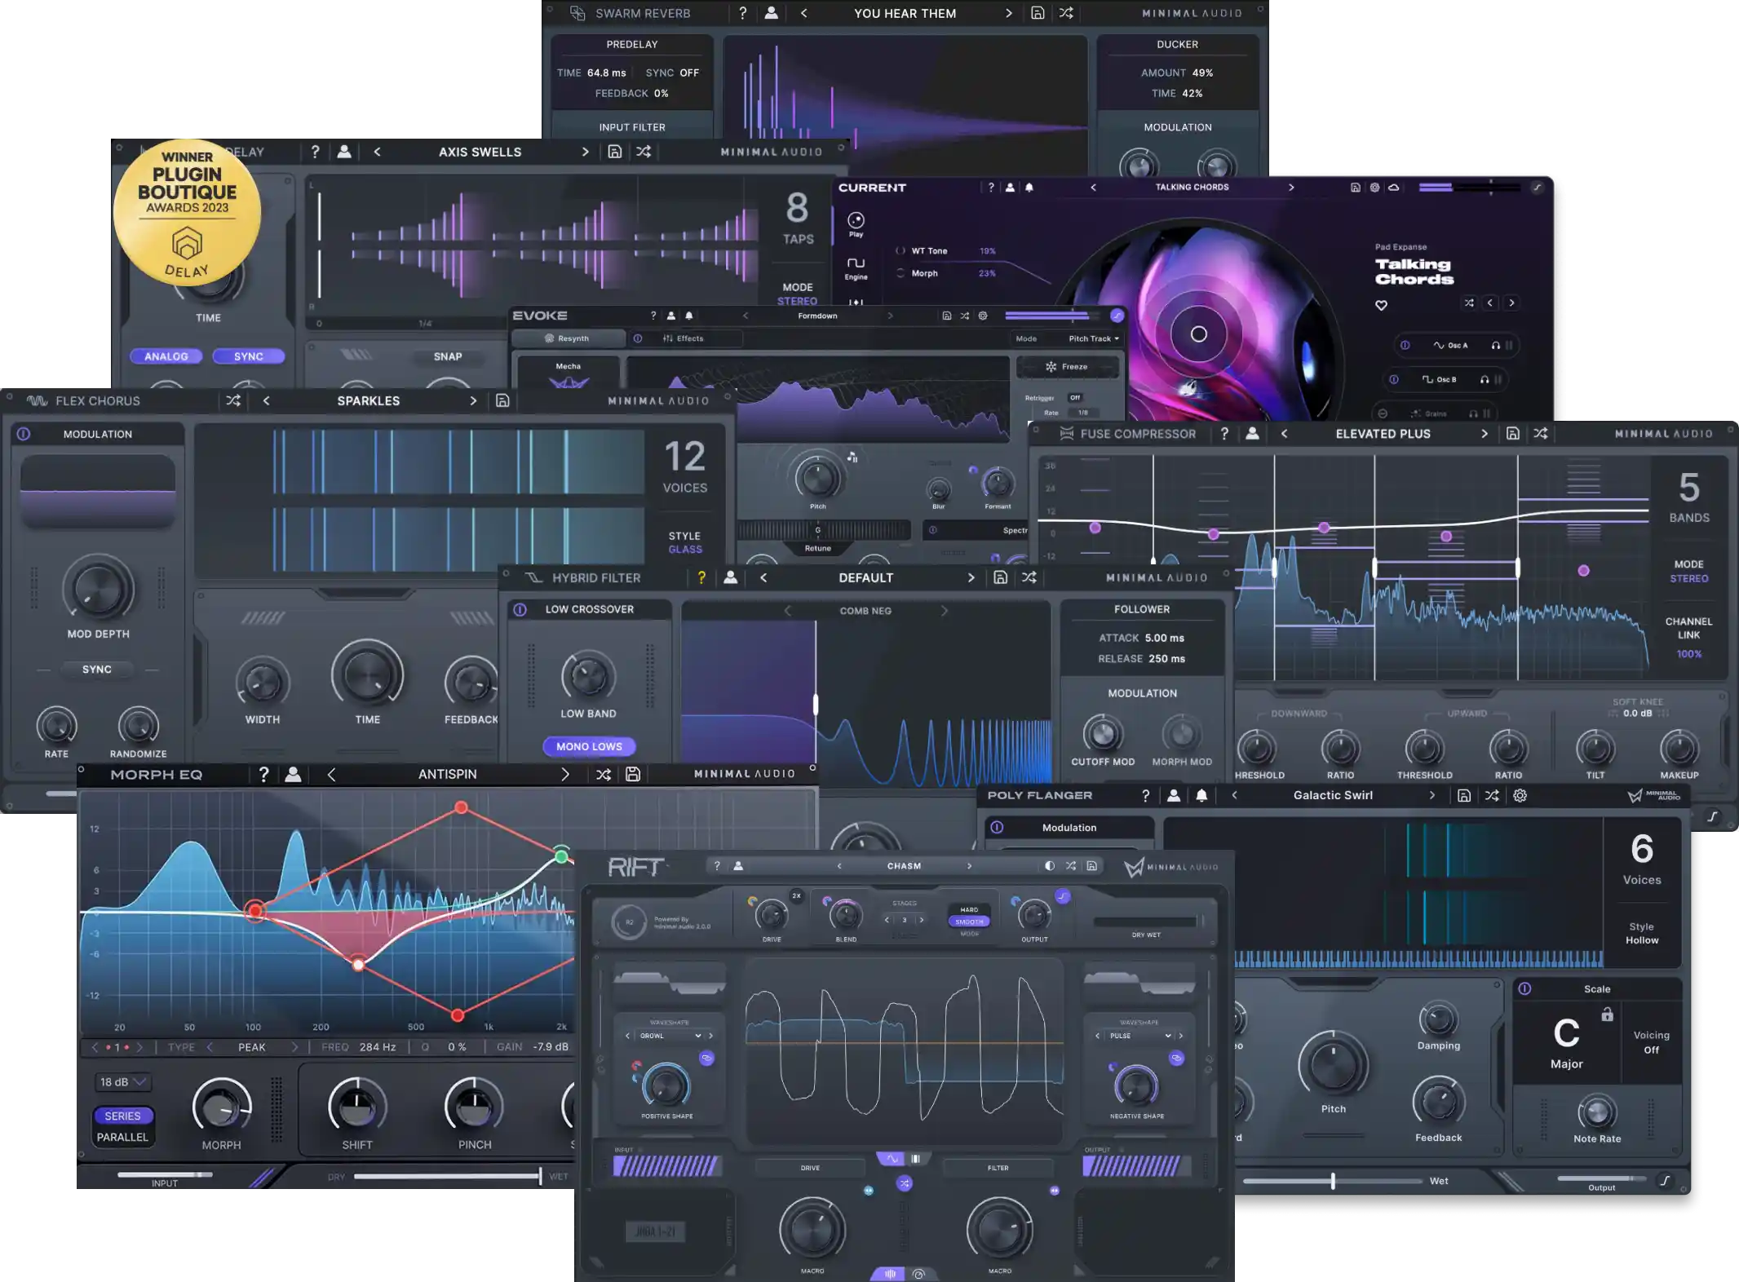This screenshot has height=1282, width=1739.
Task: Toggle Modulation power in Flex Chorus
Action: coord(24,434)
